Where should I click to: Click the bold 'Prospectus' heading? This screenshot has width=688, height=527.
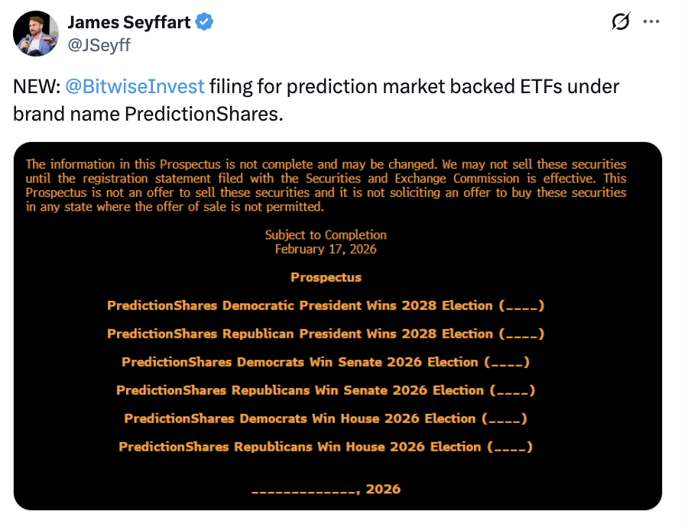(x=326, y=277)
